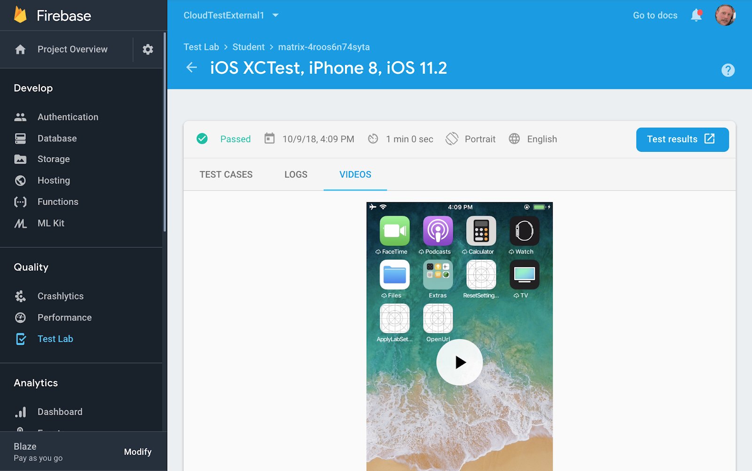Click the notifications bell

(x=697, y=16)
